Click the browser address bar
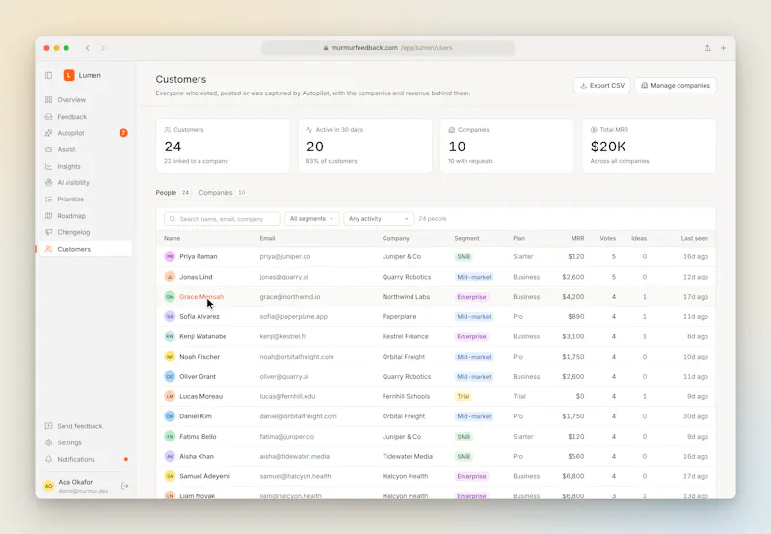Screen dimensions: 771x534 pyautogui.click(x=388, y=47)
